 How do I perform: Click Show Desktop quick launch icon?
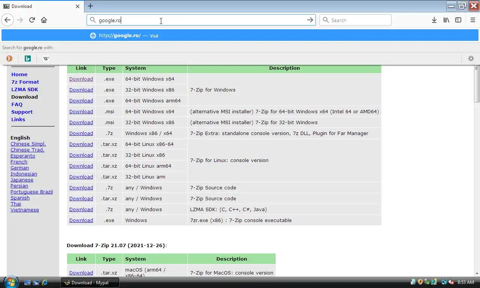27,282
